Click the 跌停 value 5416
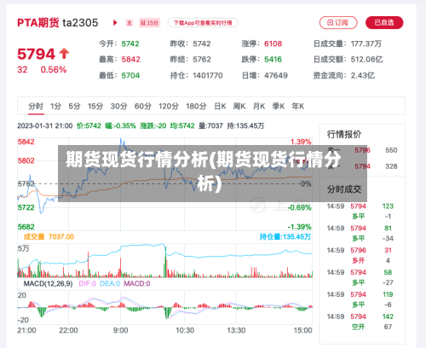Screen dimensions: 426x348 [x=273, y=60]
